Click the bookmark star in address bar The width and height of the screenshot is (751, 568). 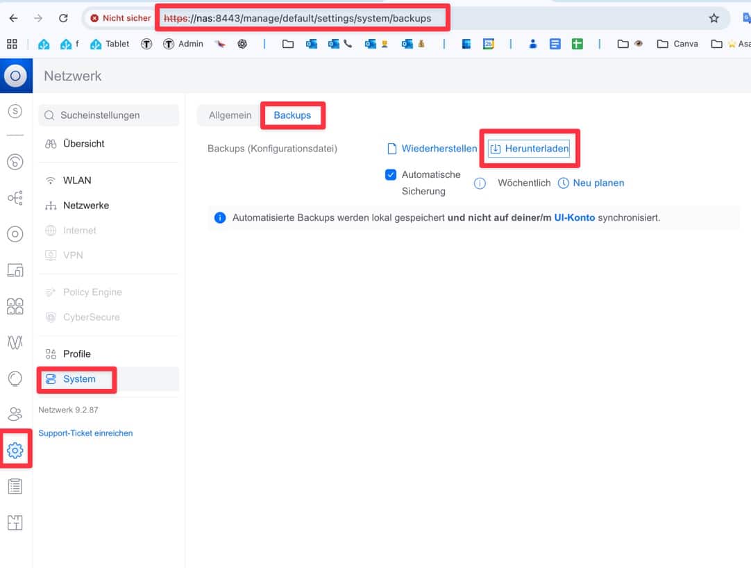[x=714, y=19]
